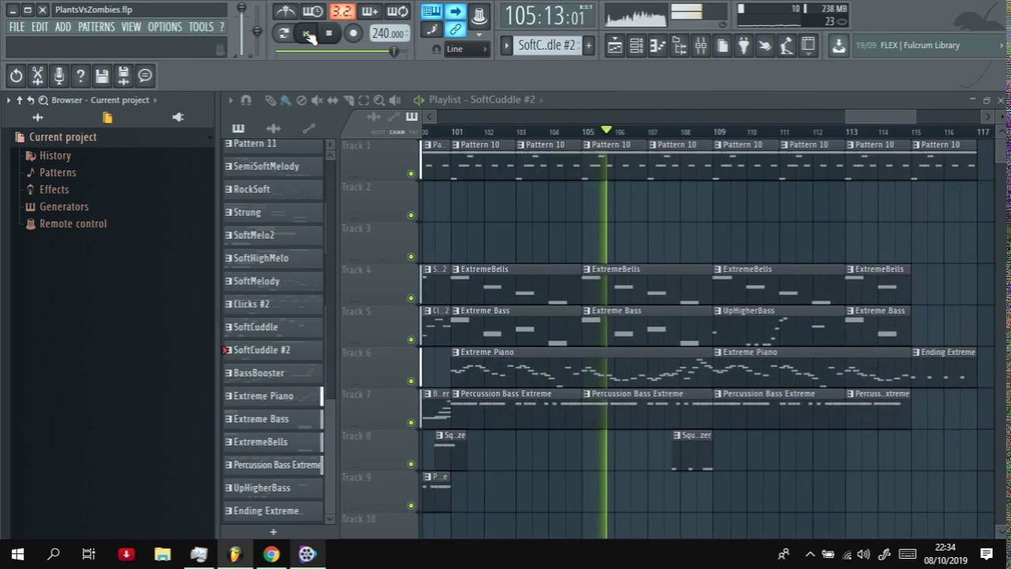The image size is (1011, 569).
Task: Open the PATTERNS menu
Action: 96,27
